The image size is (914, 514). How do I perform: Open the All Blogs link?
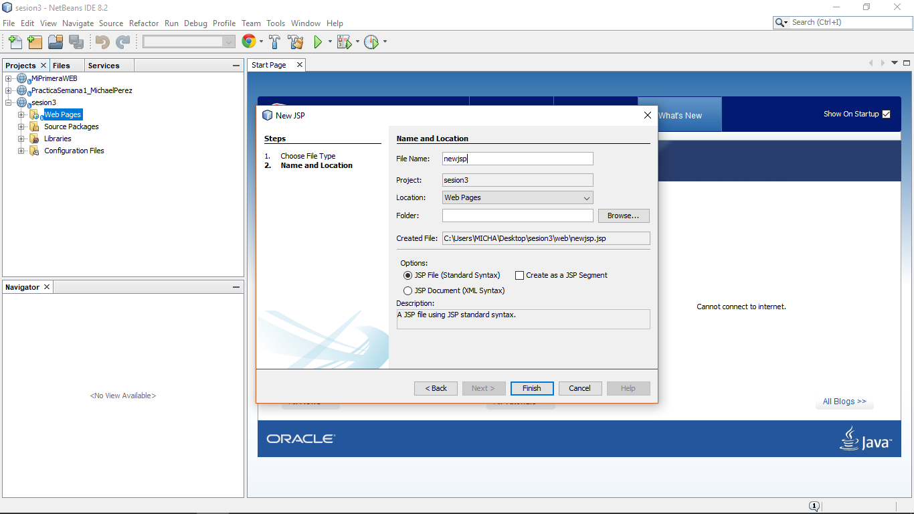click(x=844, y=402)
